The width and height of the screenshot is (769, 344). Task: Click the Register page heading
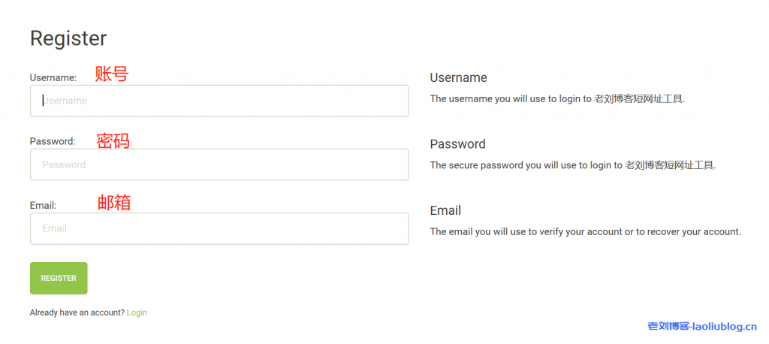click(x=68, y=38)
